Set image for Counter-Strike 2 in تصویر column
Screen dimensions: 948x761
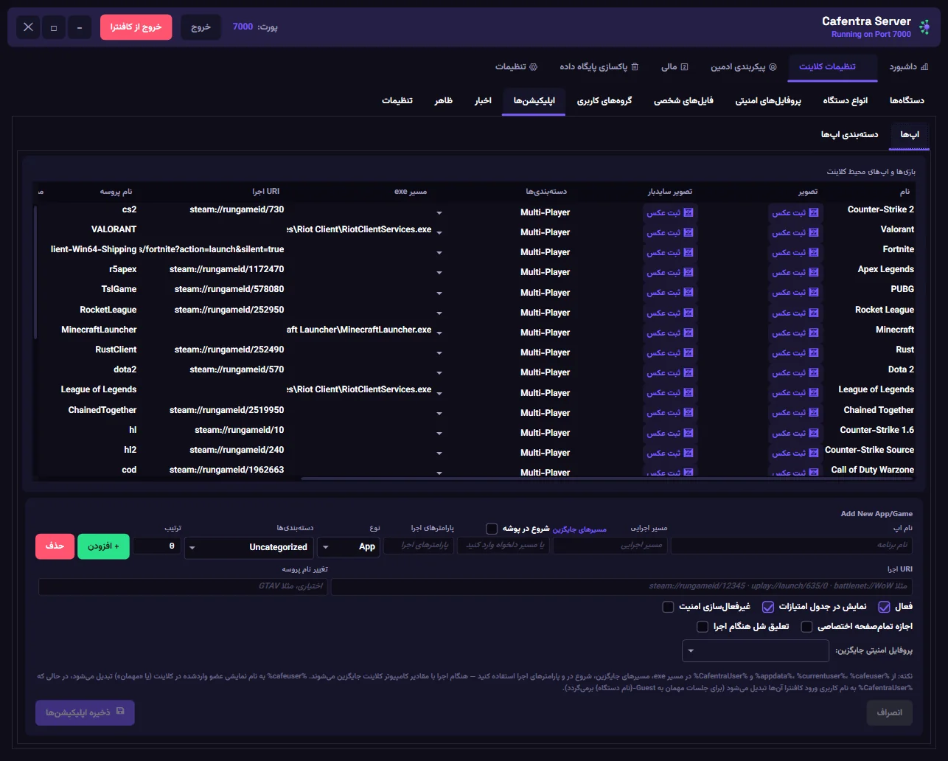795,212
